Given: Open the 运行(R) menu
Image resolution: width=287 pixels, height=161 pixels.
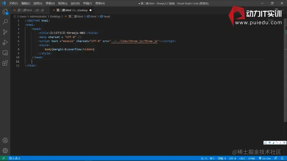Looking at the screenshot, I should [x=75, y=3].
